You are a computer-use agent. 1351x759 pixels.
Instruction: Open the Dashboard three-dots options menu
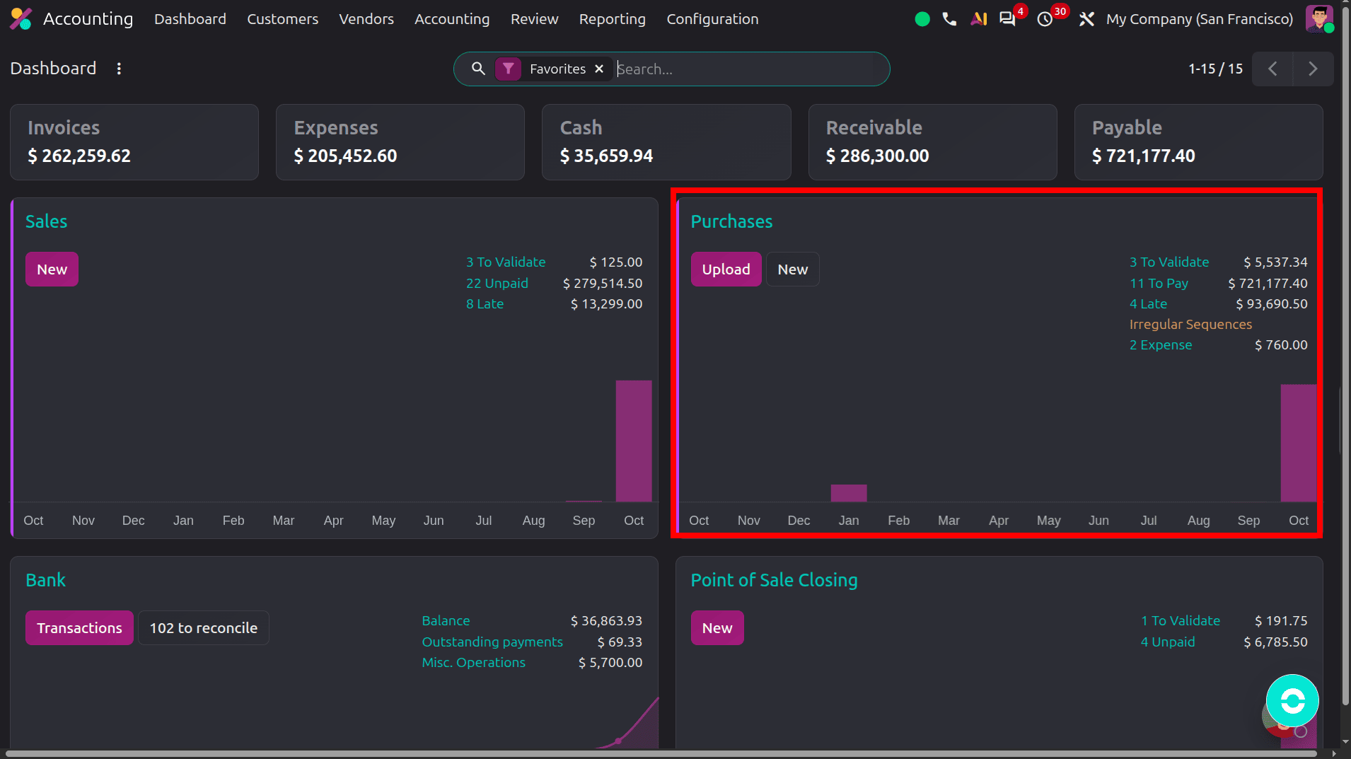(119, 69)
